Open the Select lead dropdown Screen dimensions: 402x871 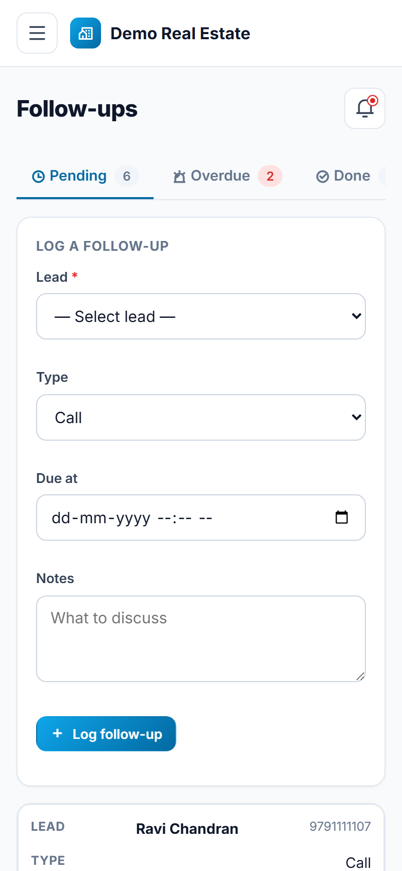pos(201,316)
